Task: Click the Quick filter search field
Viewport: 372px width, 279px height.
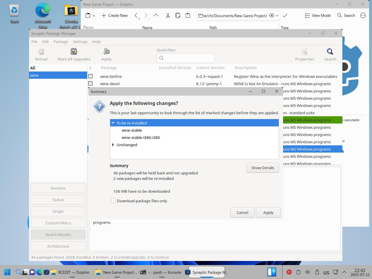Action: 186,58
